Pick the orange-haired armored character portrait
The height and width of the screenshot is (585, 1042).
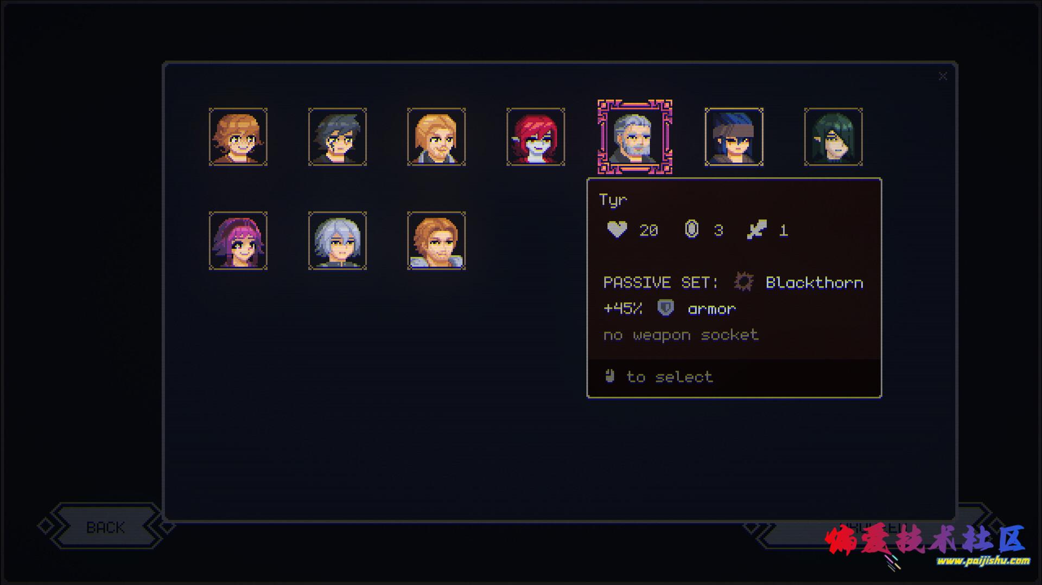436,241
